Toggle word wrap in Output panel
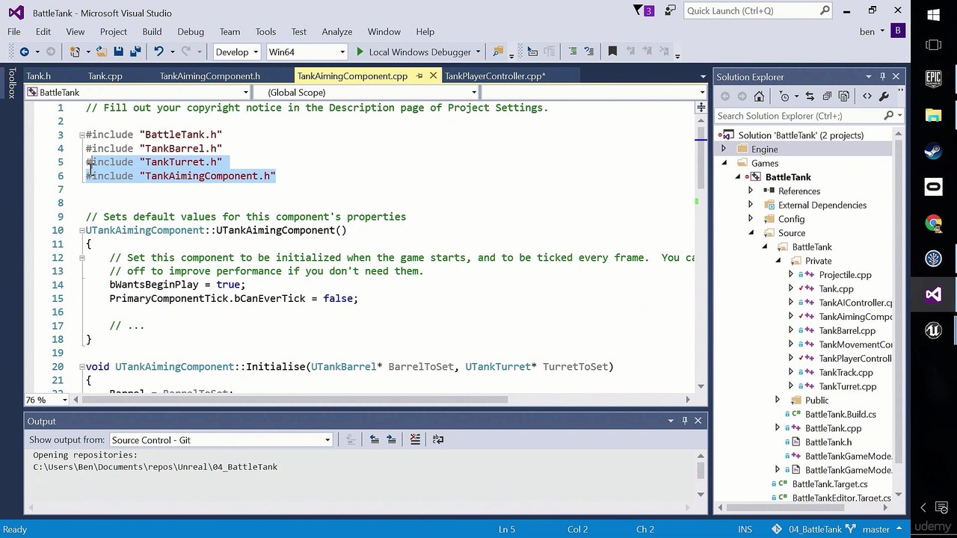Viewport: 957px width, 538px height. pyautogui.click(x=438, y=439)
